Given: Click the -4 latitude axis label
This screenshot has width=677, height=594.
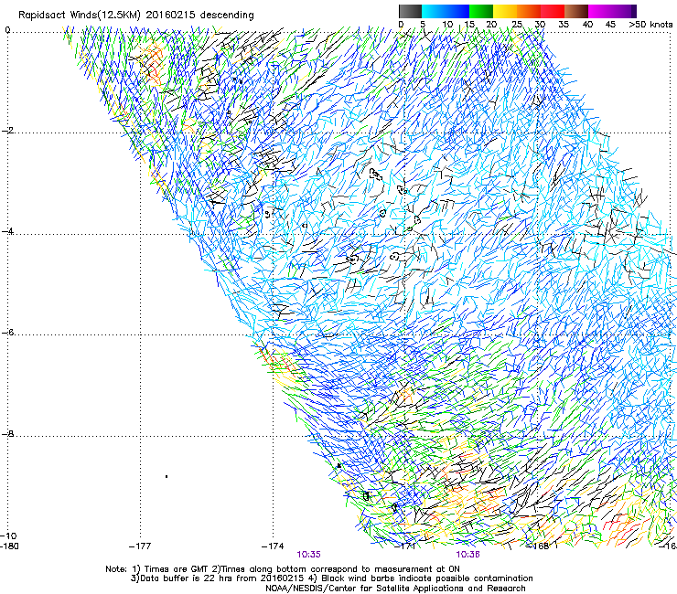Looking at the screenshot, I should (x=7, y=231).
